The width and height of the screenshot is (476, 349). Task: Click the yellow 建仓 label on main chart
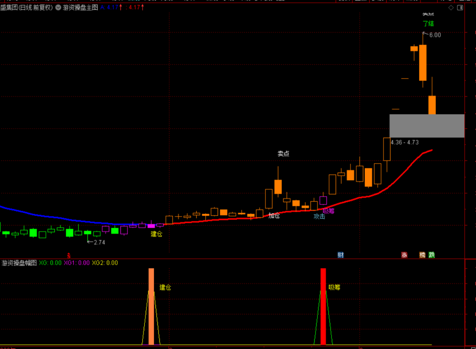pyautogui.click(x=157, y=234)
